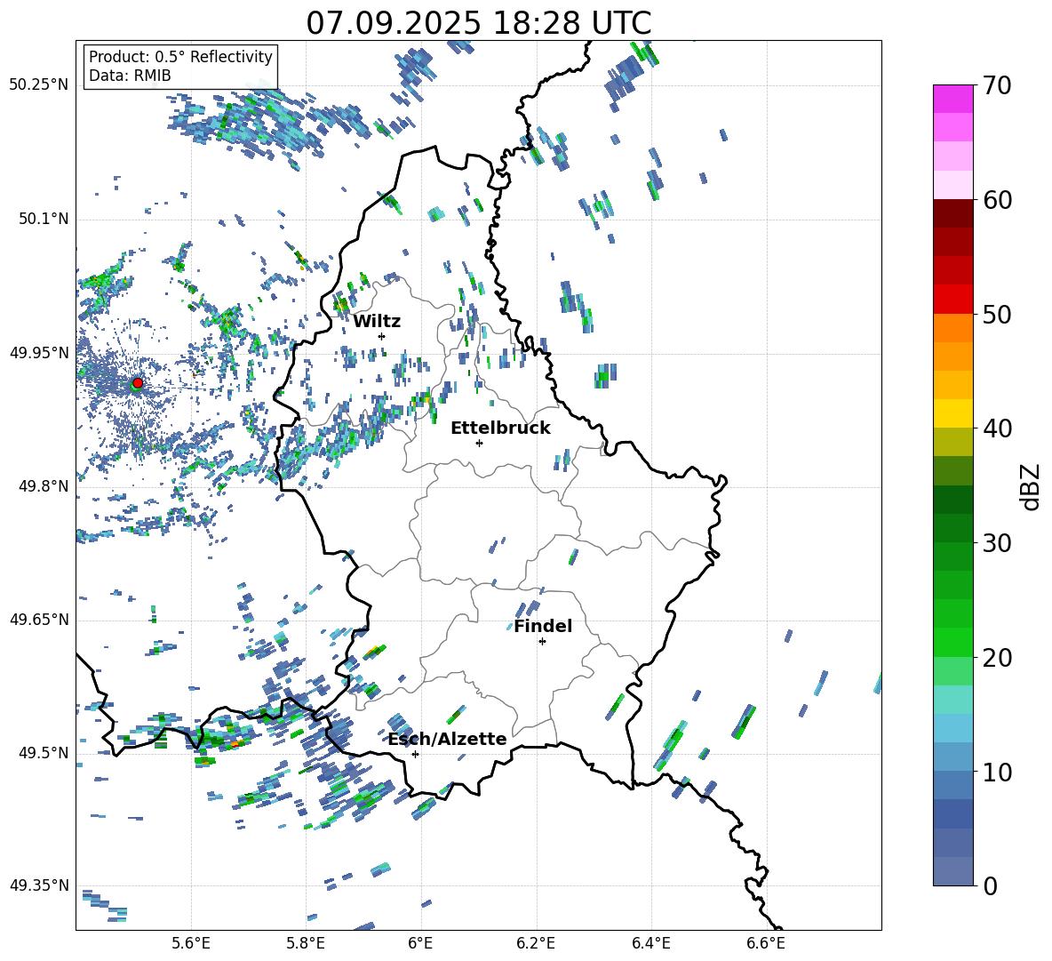Click the Esch/Alzette station cross marker
This screenshot has width=1052, height=961.
coord(415,754)
